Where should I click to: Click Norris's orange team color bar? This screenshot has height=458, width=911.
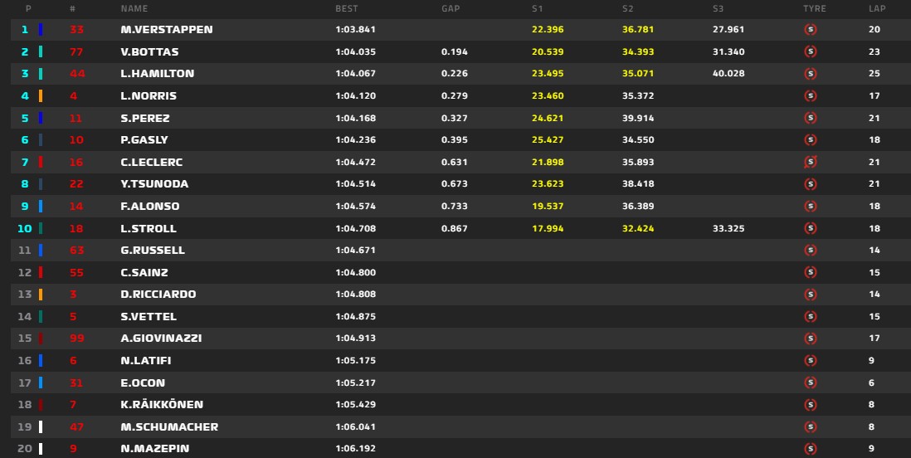pyautogui.click(x=41, y=96)
